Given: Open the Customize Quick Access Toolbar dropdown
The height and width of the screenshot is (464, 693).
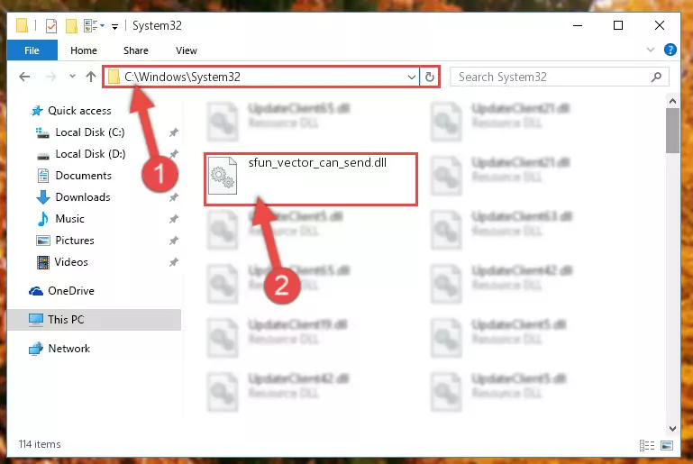Looking at the screenshot, I should (x=115, y=27).
